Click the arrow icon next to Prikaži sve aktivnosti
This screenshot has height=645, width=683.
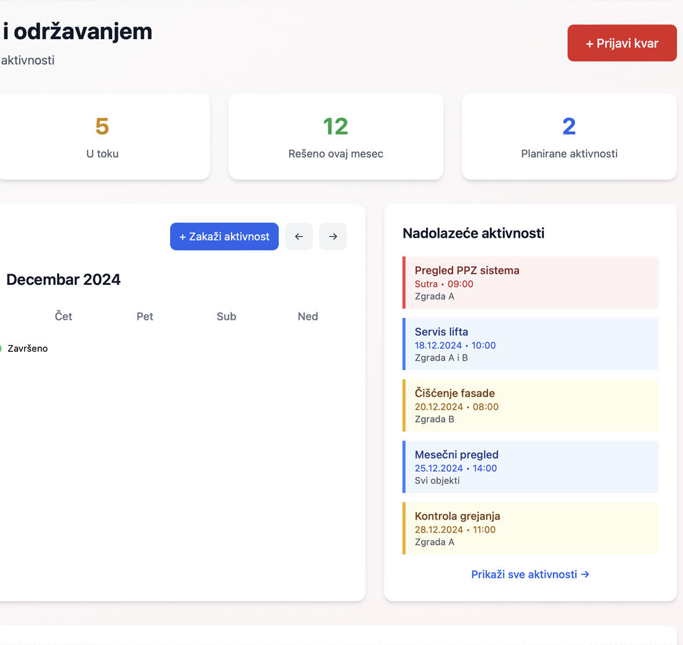click(x=585, y=574)
